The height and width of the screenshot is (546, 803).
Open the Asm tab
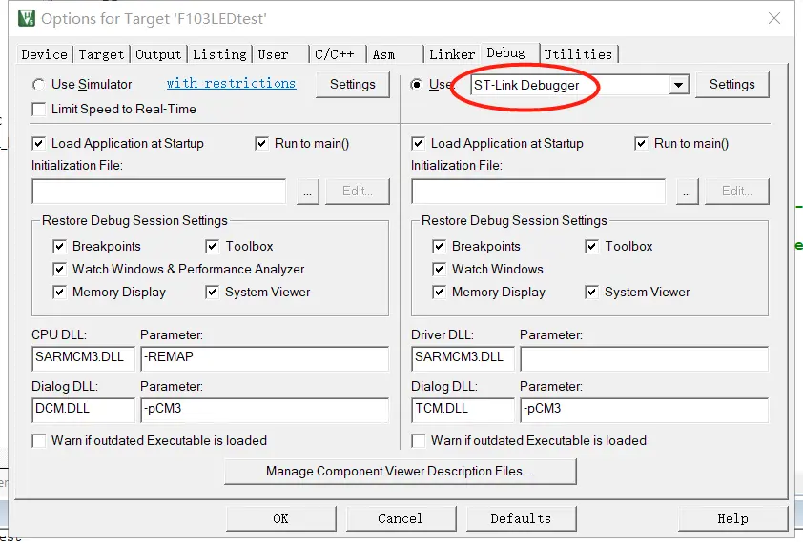[396, 54]
